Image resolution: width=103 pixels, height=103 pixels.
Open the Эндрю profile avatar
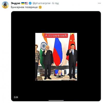pyautogui.click(x=5, y=5)
